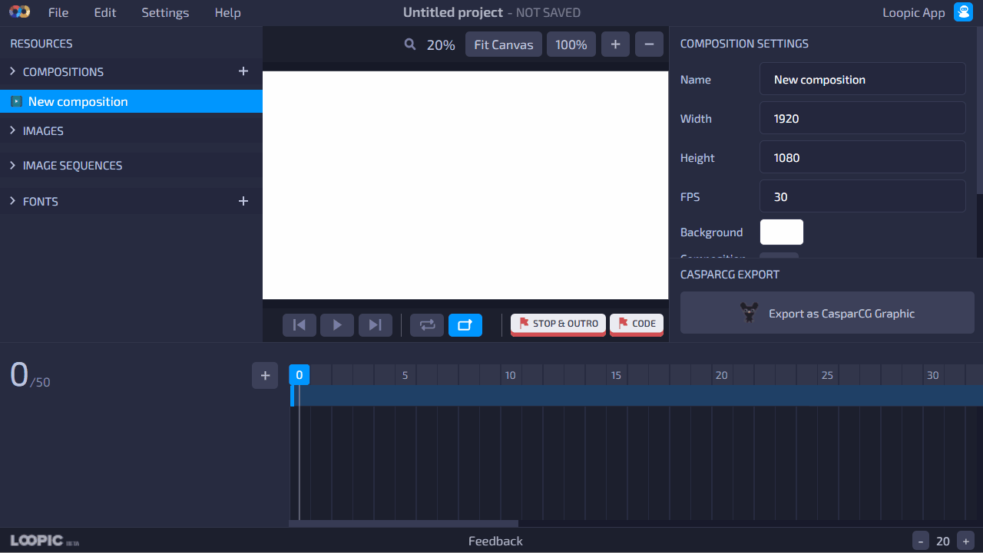Viewport: 983px width, 553px height.
Task: Click frame 15 on timeline ruler
Action: pyautogui.click(x=616, y=375)
